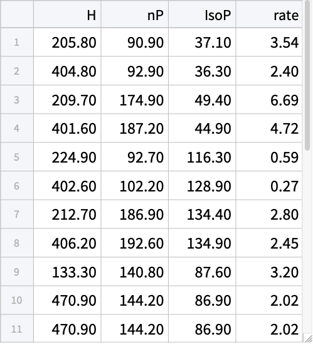Click rate cell showing 0.27

269,186
